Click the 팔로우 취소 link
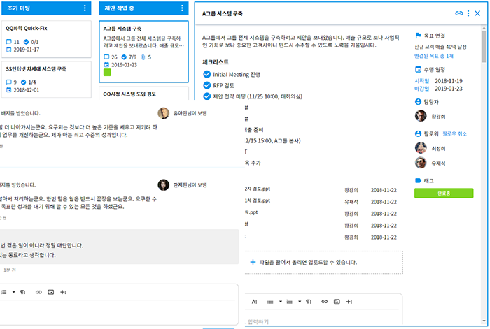 [x=454, y=134]
